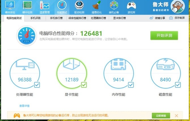190x121 pixels.
Task: Select 性能测试 performance test icon
Action: pos(62,7)
